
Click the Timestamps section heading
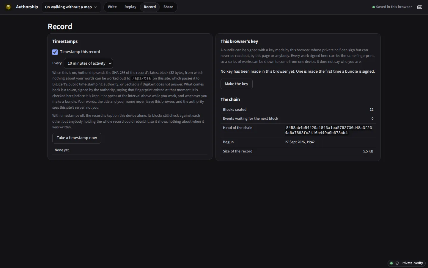click(65, 41)
